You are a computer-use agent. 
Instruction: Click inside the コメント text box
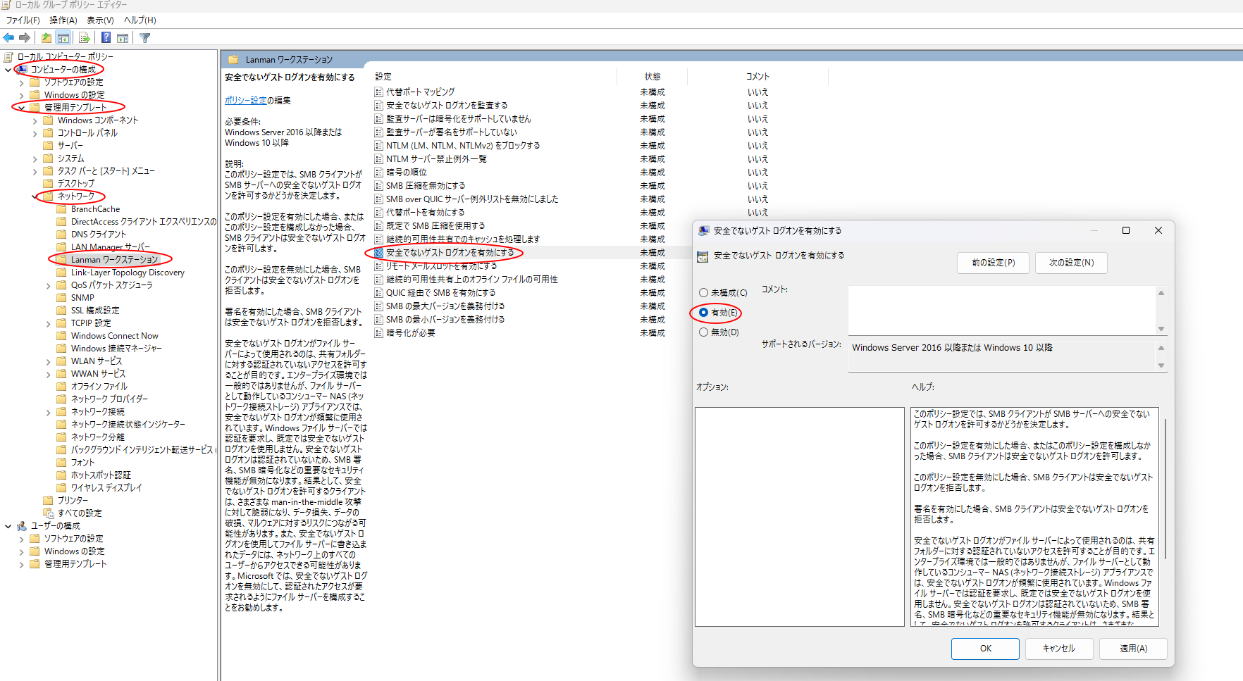pos(1001,310)
